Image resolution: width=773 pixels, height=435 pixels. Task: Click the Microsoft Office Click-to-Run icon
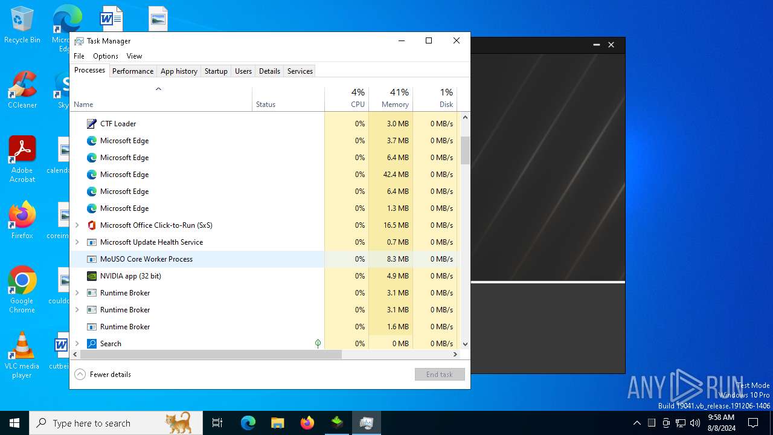[92, 225]
